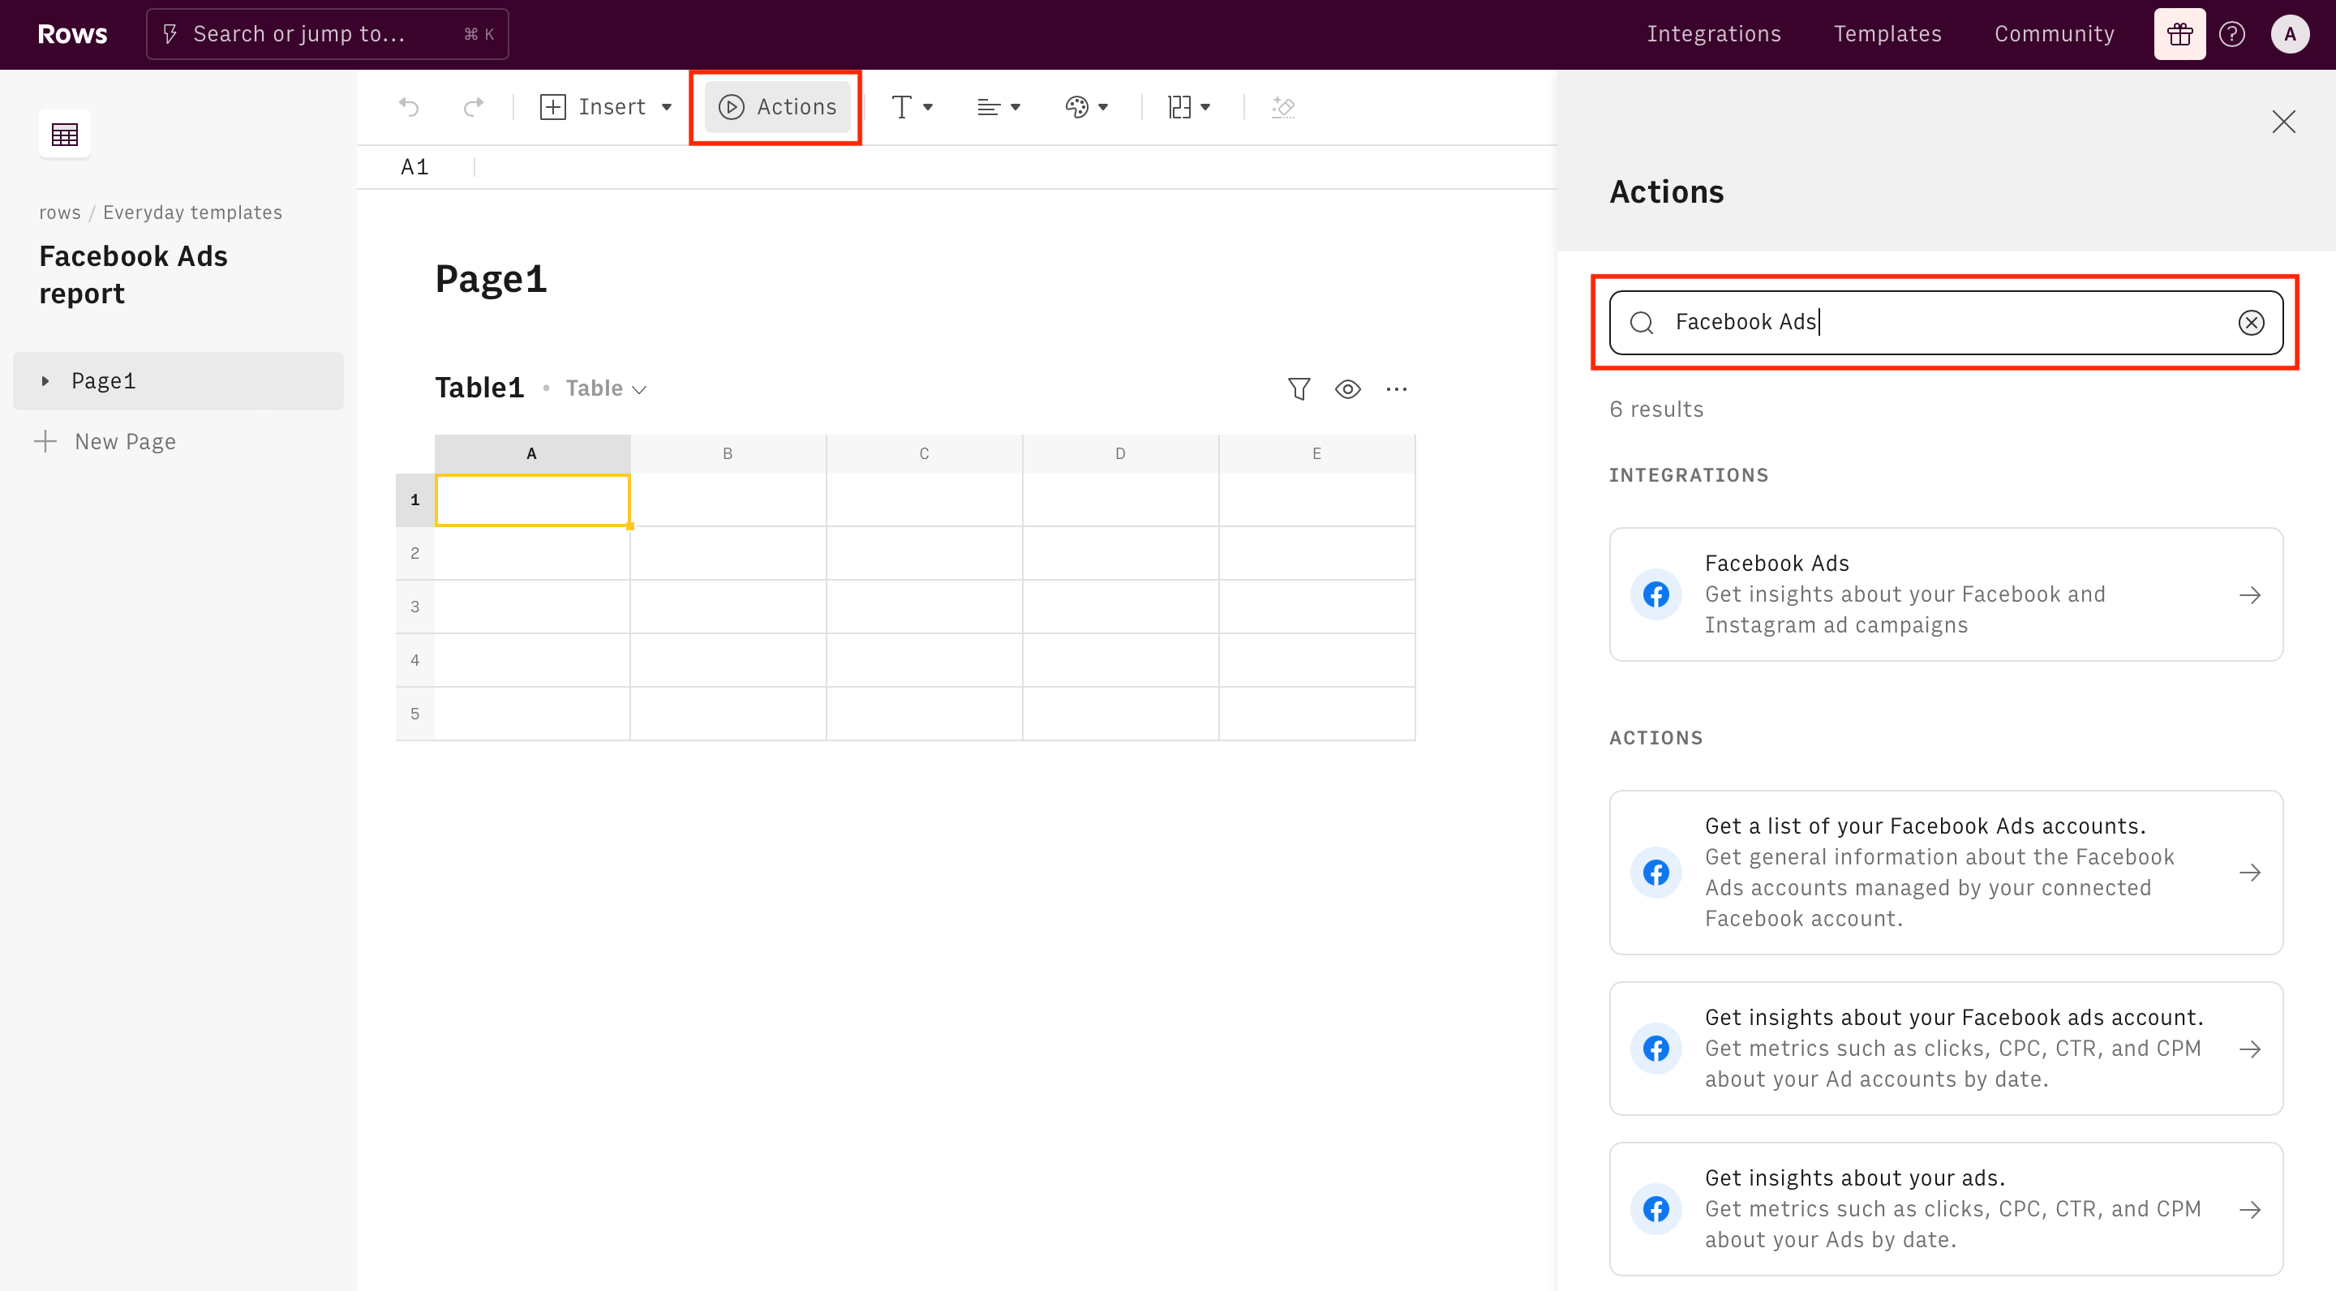
Task: Click the clear formatting eraser icon
Action: pyautogui.click(x=1283, y=107)
